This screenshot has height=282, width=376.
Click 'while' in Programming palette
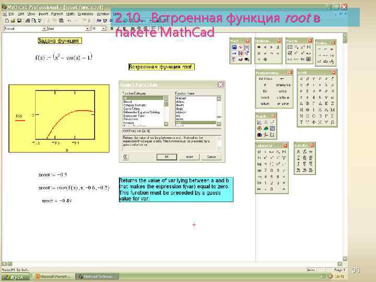[283, 91]
